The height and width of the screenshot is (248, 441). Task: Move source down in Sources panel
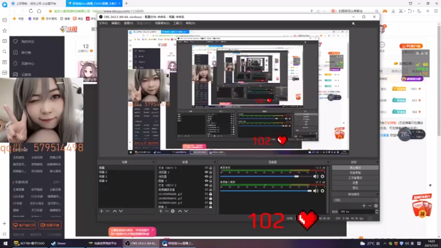(186, 211)
